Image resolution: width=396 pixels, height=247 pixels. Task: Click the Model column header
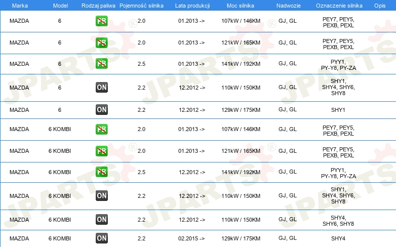(60, 6)
